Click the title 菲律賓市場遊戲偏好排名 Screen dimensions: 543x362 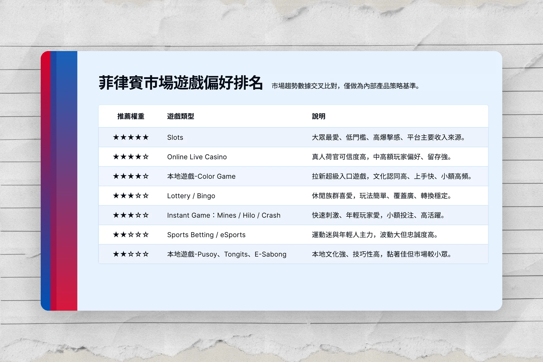click(x=181, y=83)
